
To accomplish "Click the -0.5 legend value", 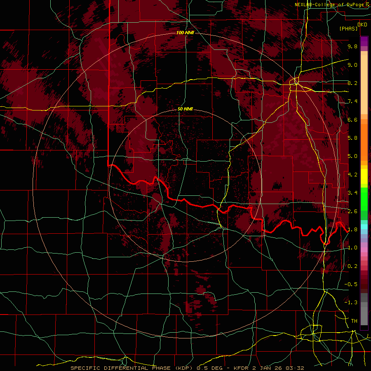I will (351, 284).
